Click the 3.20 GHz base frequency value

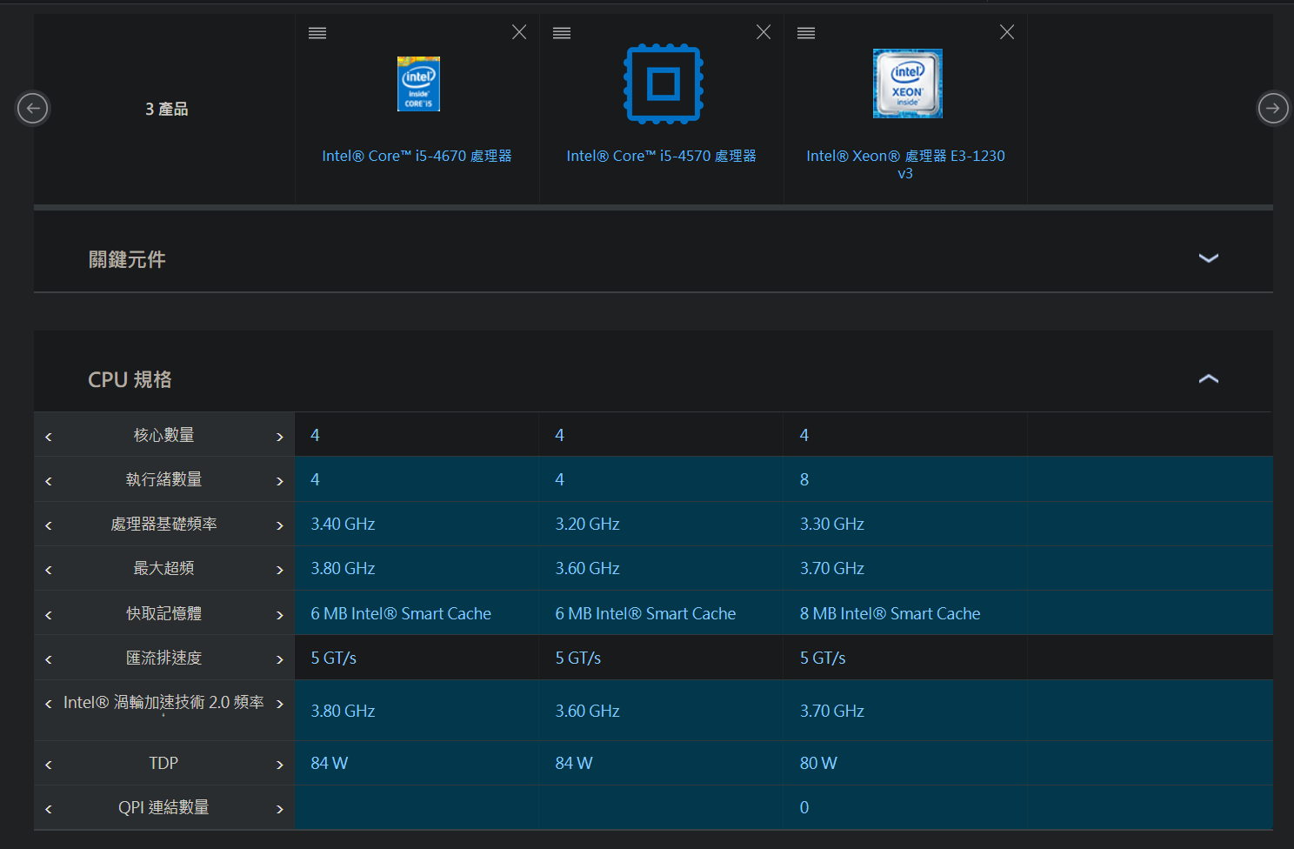588,524
